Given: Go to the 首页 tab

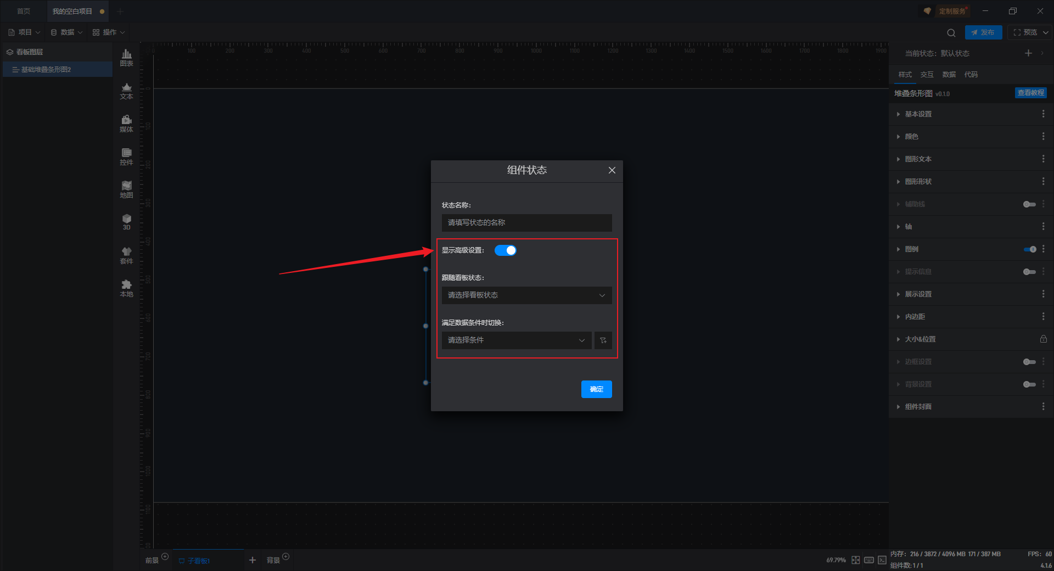Looking at the screenshot, I should [24, 11].
